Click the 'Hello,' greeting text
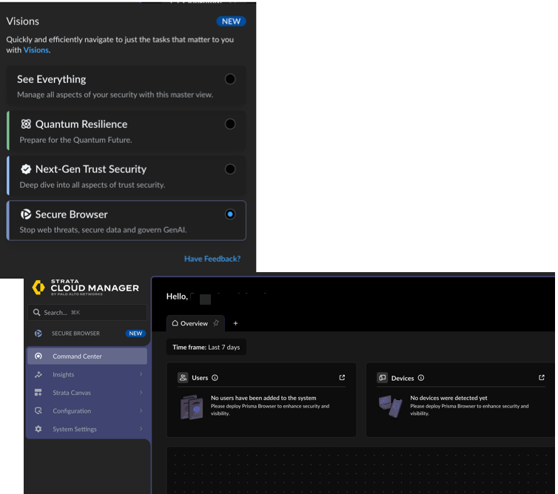Screen dimensions: 558x494 tap(177, 297)
